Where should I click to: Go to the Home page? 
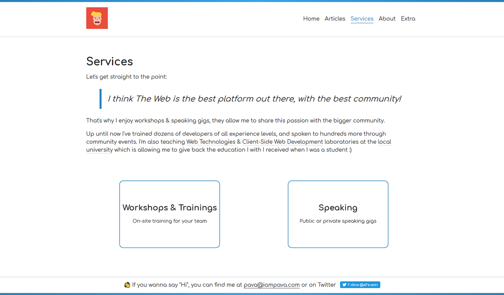(311, 18)
